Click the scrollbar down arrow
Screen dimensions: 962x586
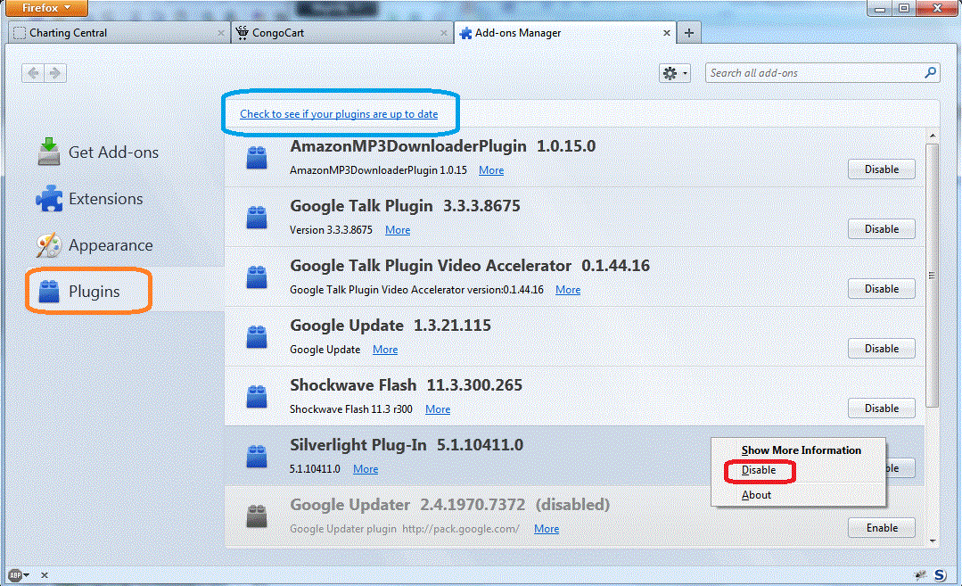click(x=933, y=541)
